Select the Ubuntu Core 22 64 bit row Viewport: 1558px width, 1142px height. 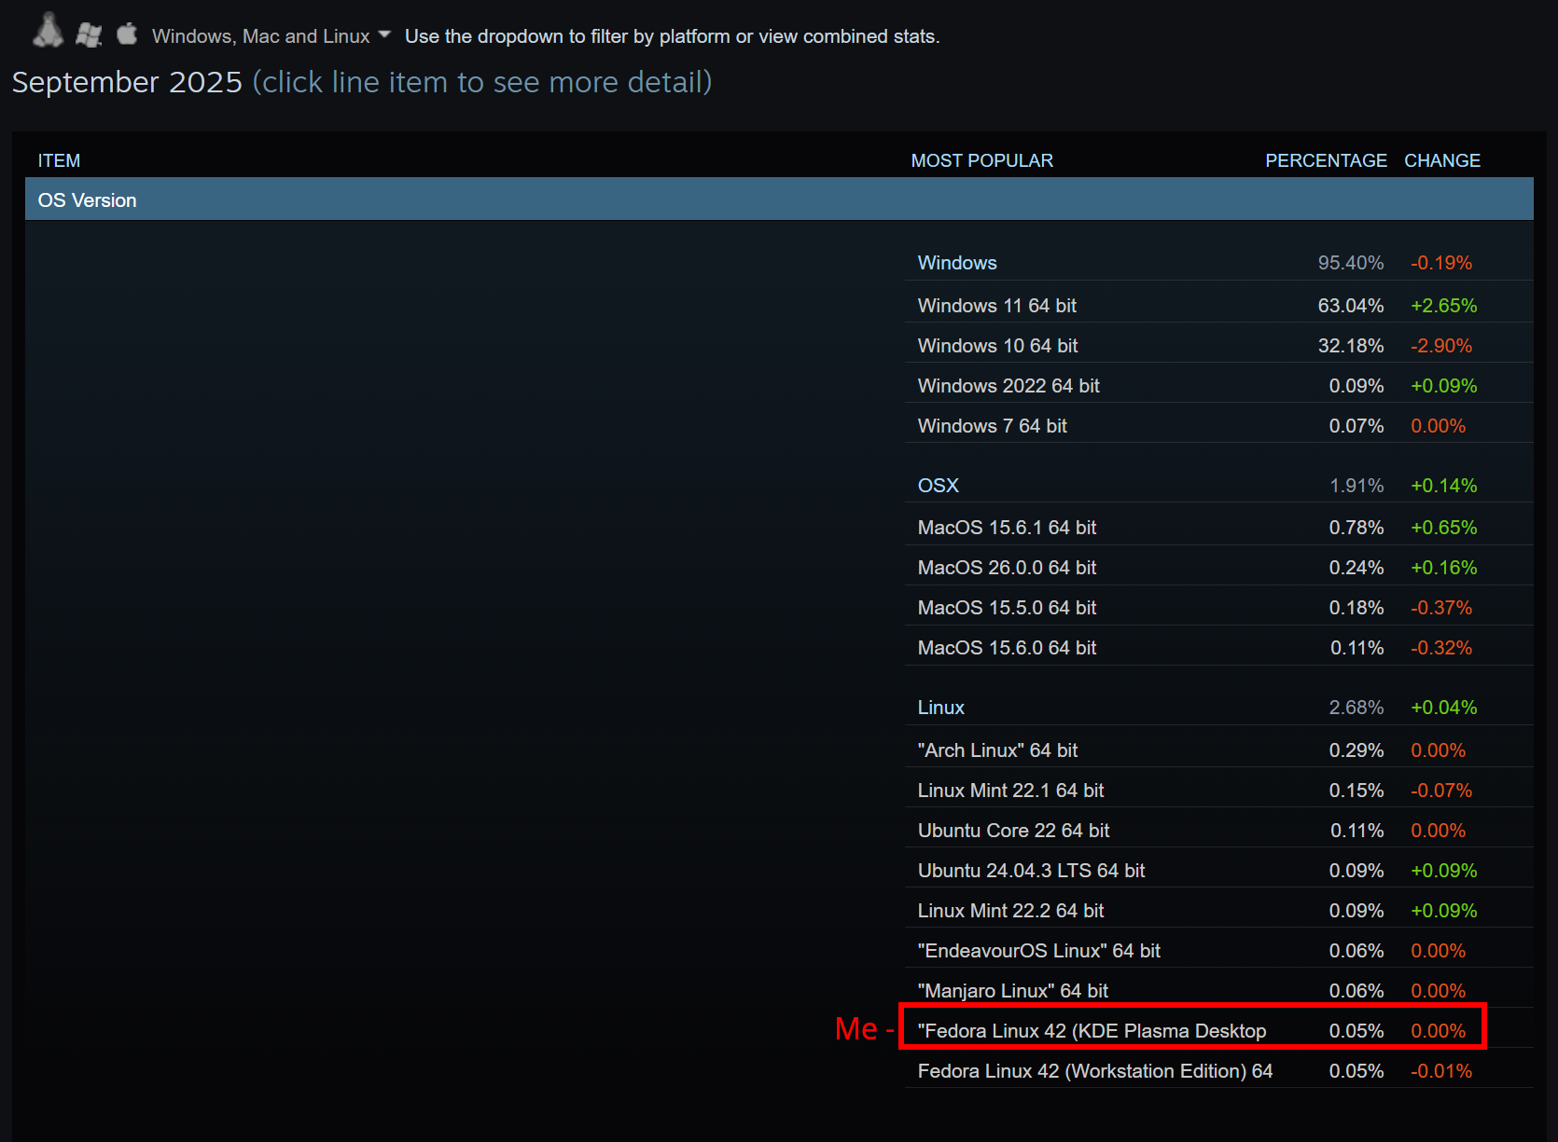coord(1218,831)
